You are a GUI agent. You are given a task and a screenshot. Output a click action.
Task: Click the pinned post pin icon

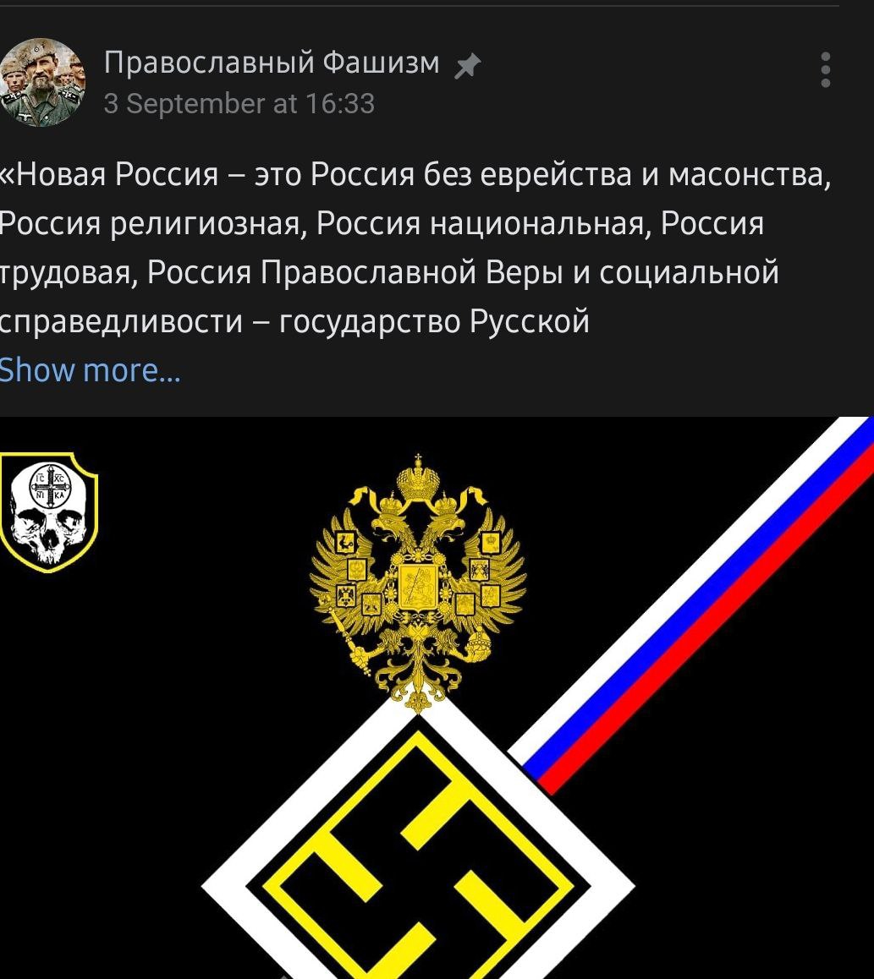[x=467, y=66]
